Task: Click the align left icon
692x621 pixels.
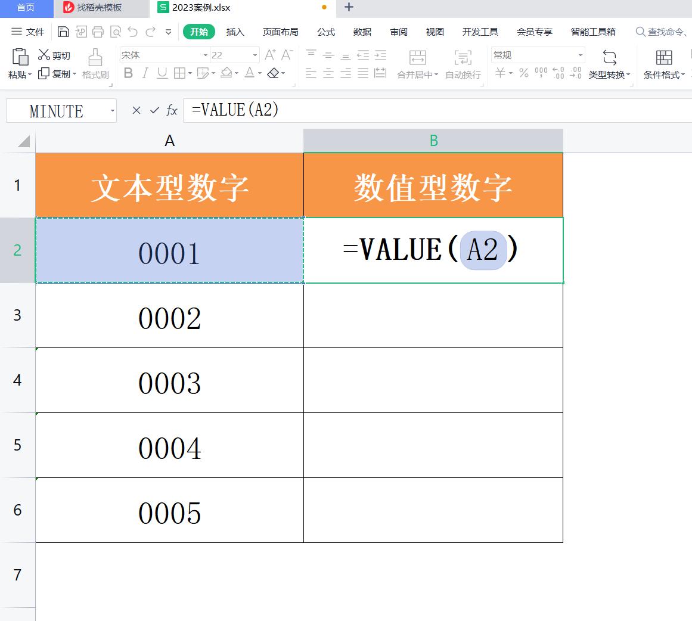Action: [x=311, y=73]
